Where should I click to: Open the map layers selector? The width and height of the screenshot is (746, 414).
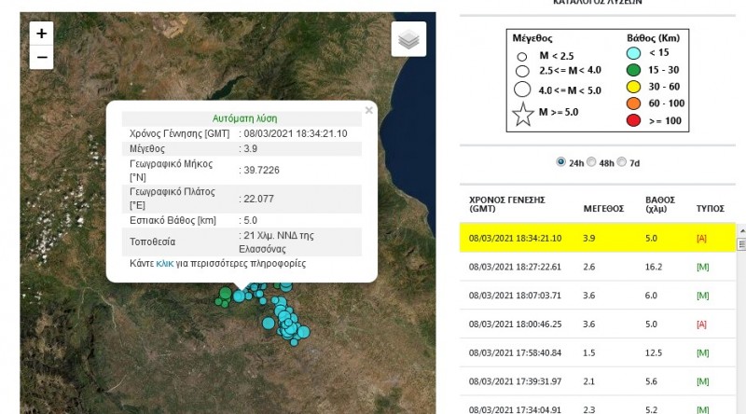pyautogui.click(x=408, y=40)
